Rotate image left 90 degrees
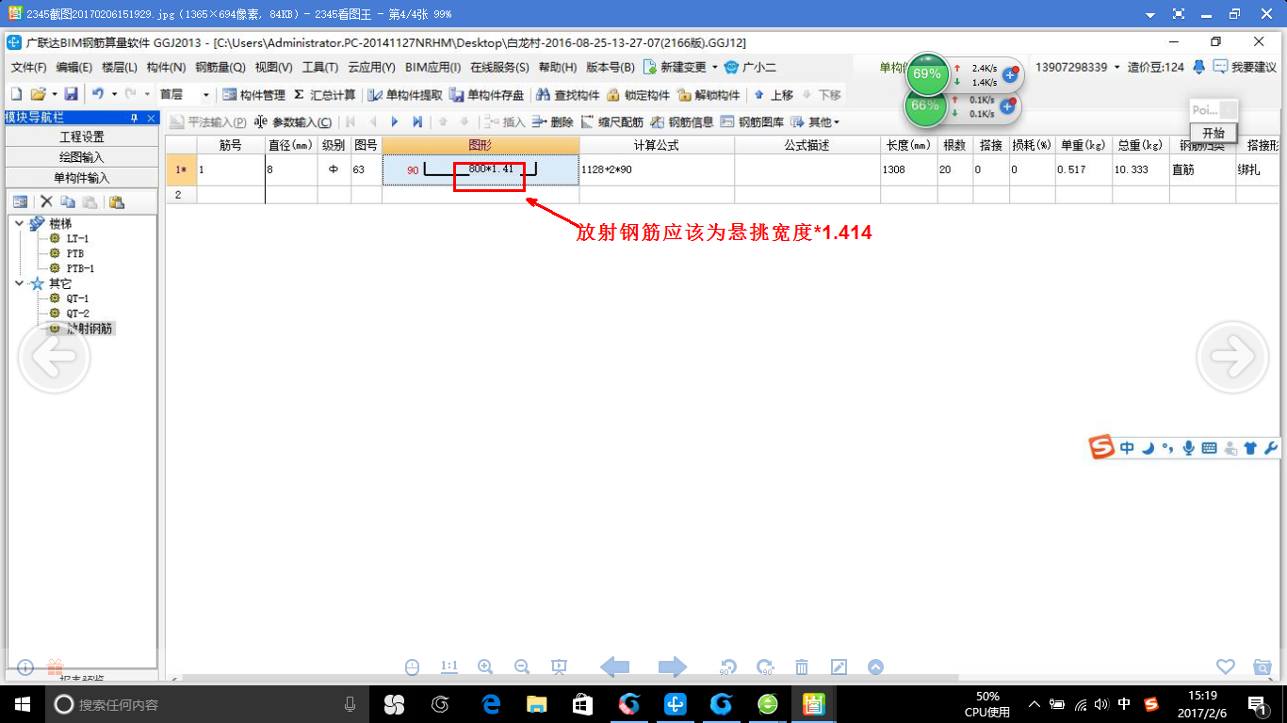 pyautogui.click(x=727, y=667)
